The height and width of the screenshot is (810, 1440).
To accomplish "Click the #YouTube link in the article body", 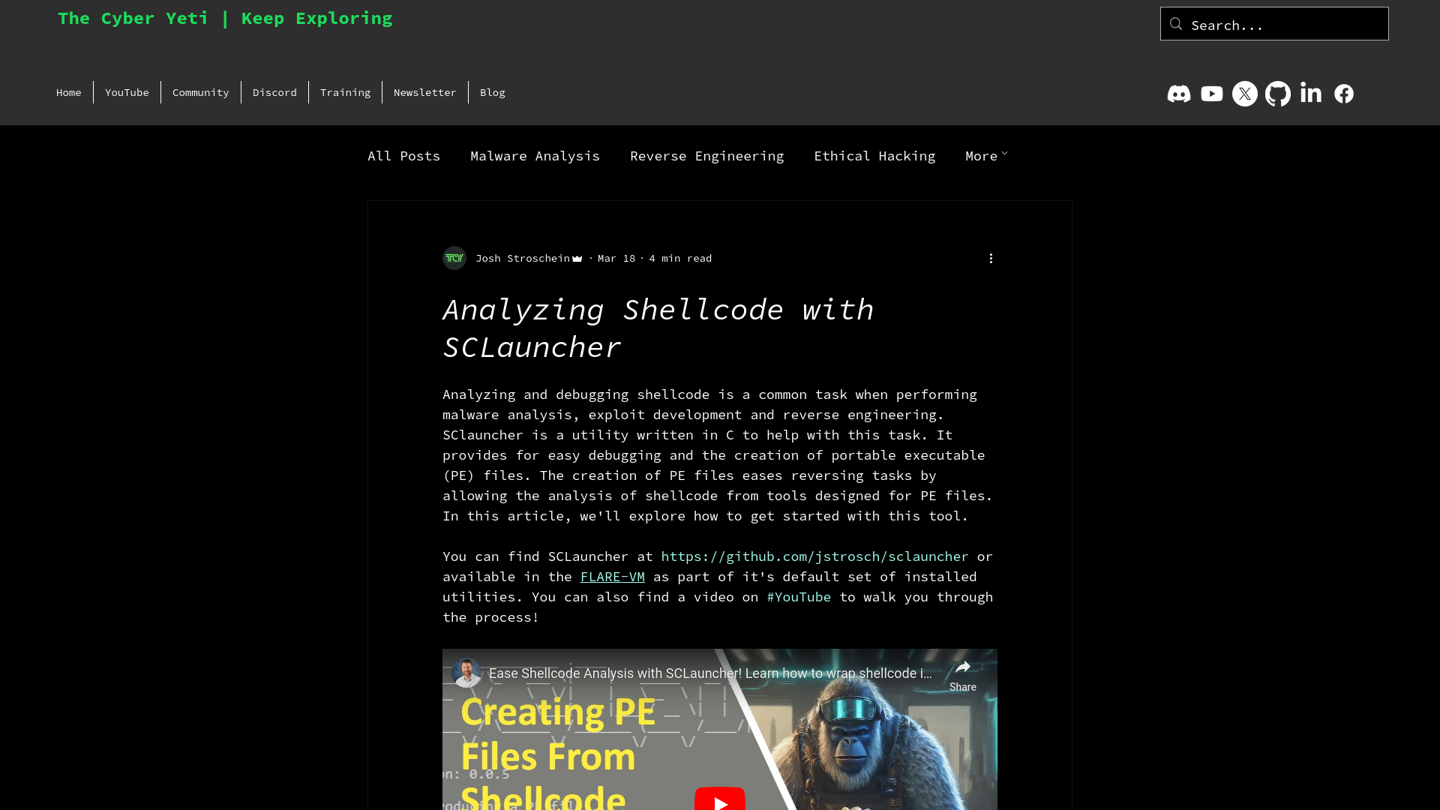I will point(799,596).
